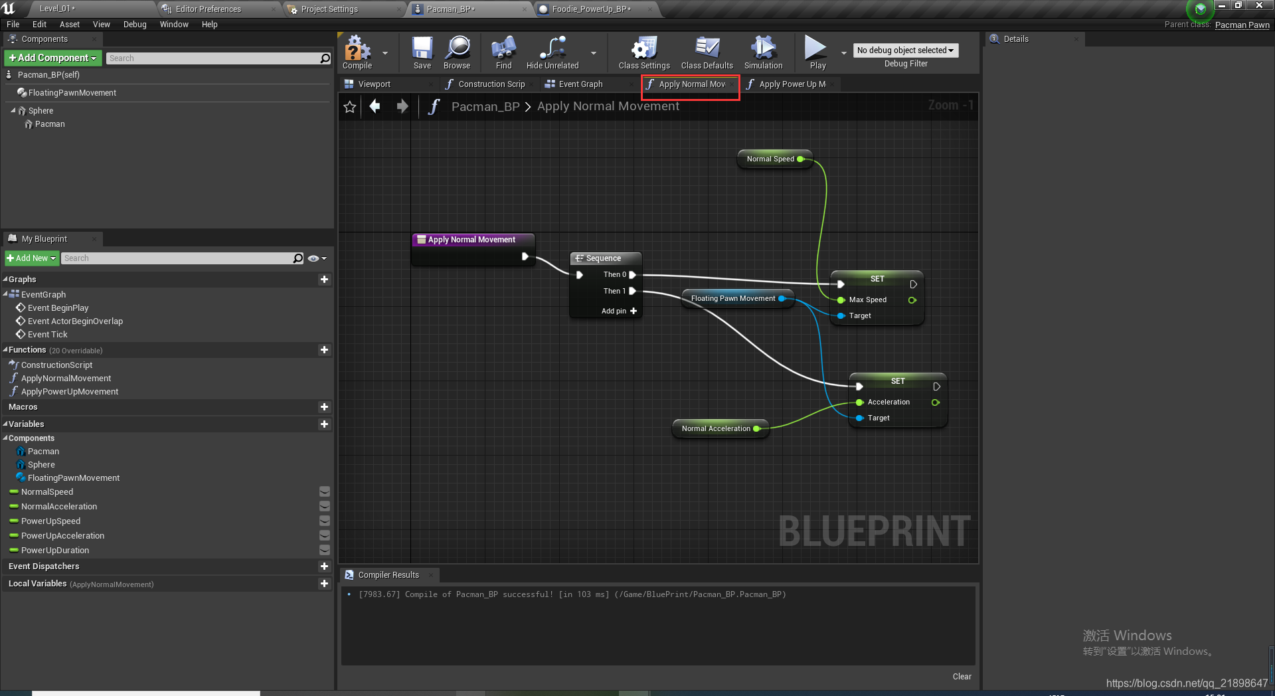Click My Blueprint search field

pyautogui.click(x=177, y=258)
